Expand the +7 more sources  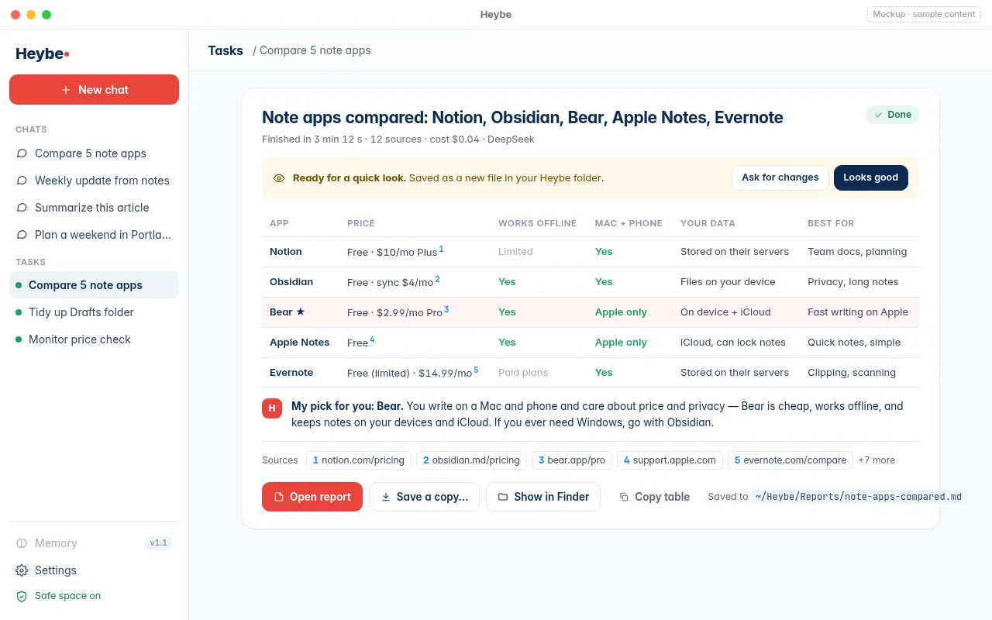877,460
